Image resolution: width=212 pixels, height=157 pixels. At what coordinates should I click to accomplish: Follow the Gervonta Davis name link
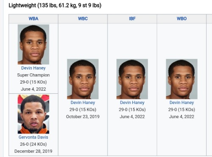[33, 137]
